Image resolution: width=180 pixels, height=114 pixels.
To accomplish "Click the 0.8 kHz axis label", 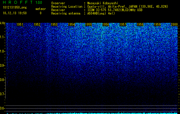I will coord(2,80).
